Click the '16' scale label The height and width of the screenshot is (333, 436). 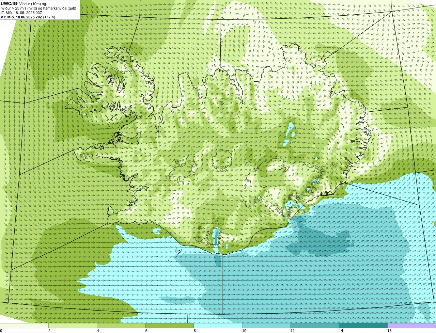coord(389,331)
